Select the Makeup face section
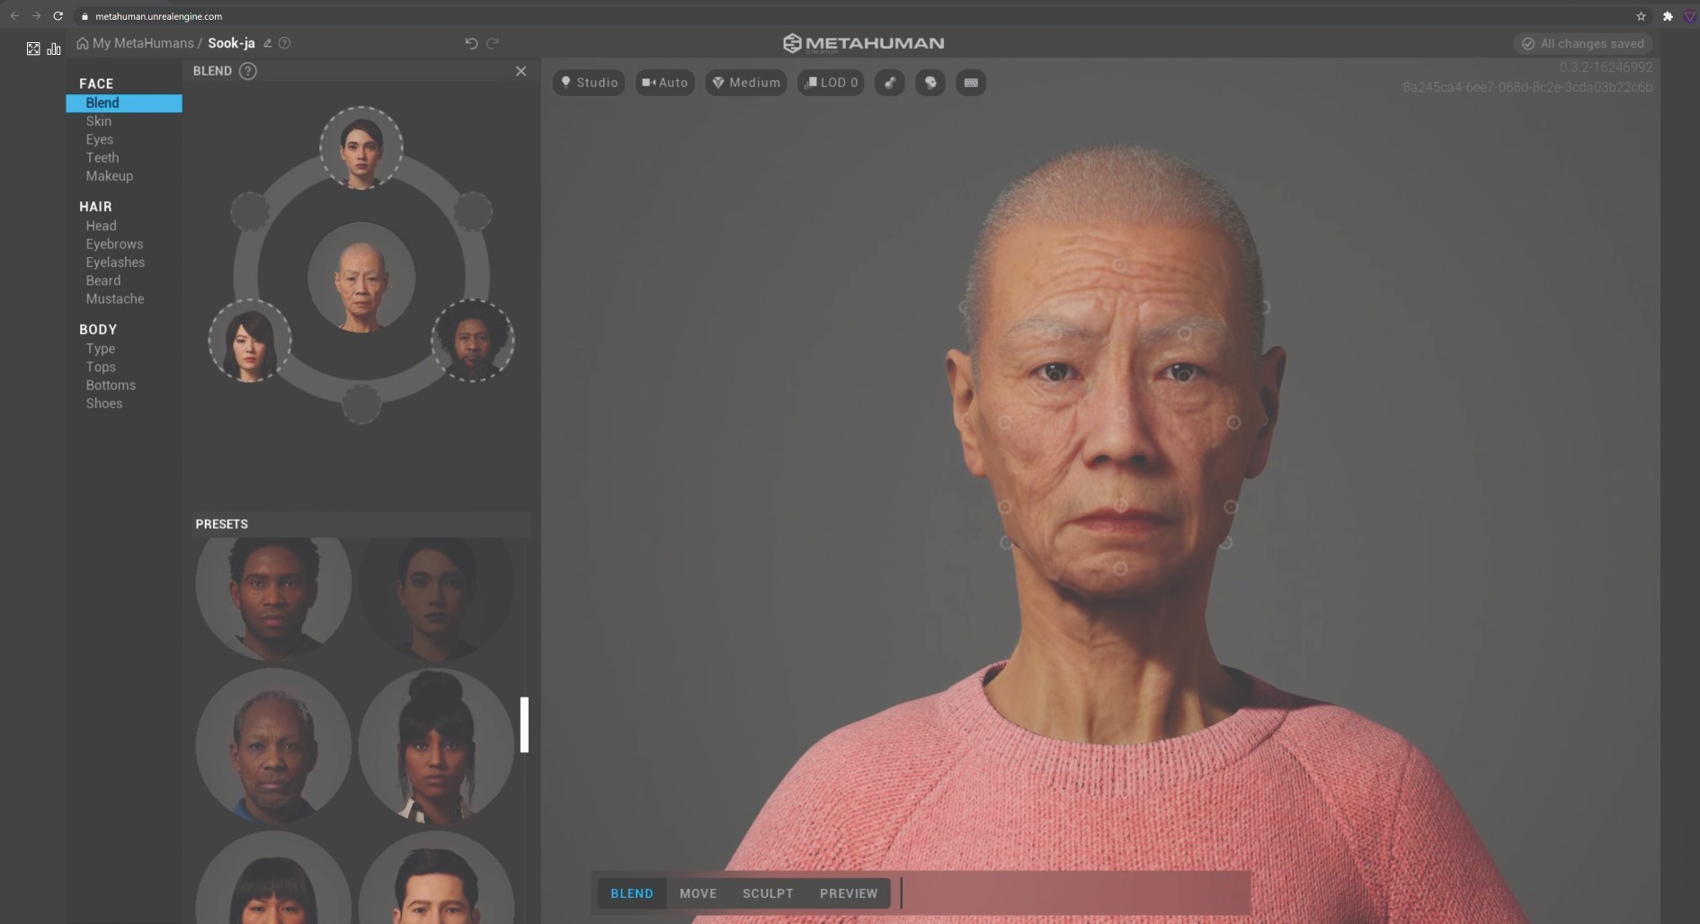 [110, 176]
